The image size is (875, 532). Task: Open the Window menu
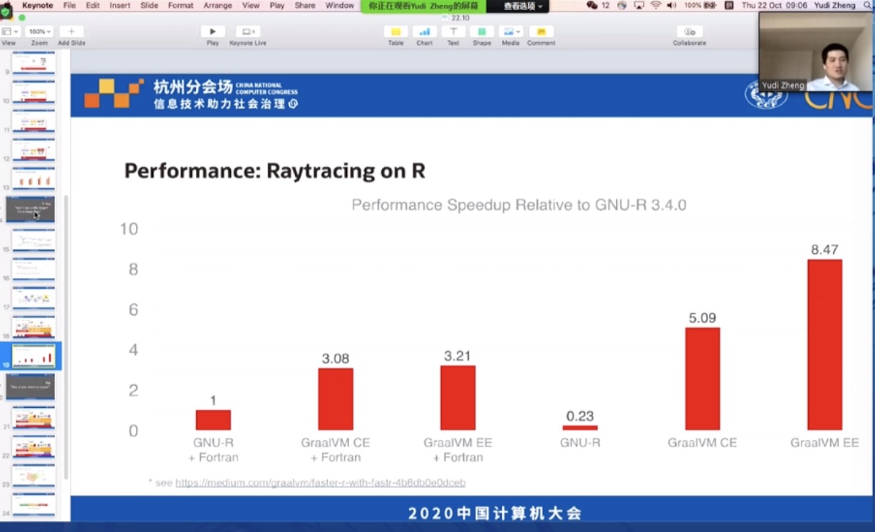[340, 5]
